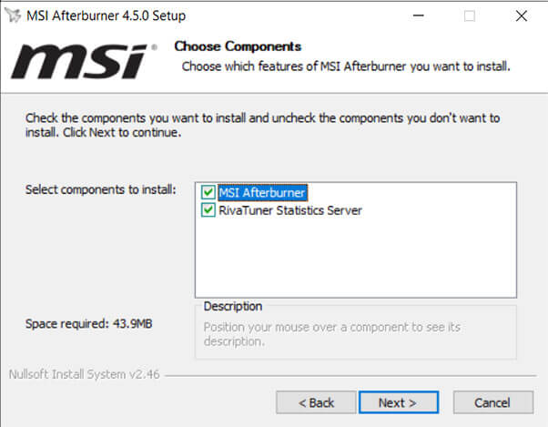Click the MSI Afterburner 4.5.0 Setup title

tap(106, 15)
